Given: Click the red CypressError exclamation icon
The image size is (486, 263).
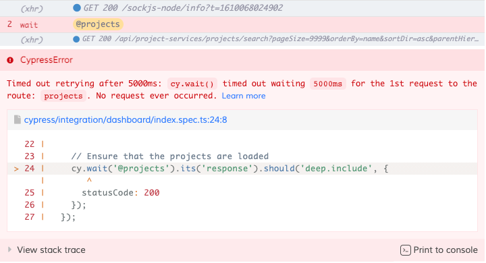Looking at the screenshot, I should [10, 60].
